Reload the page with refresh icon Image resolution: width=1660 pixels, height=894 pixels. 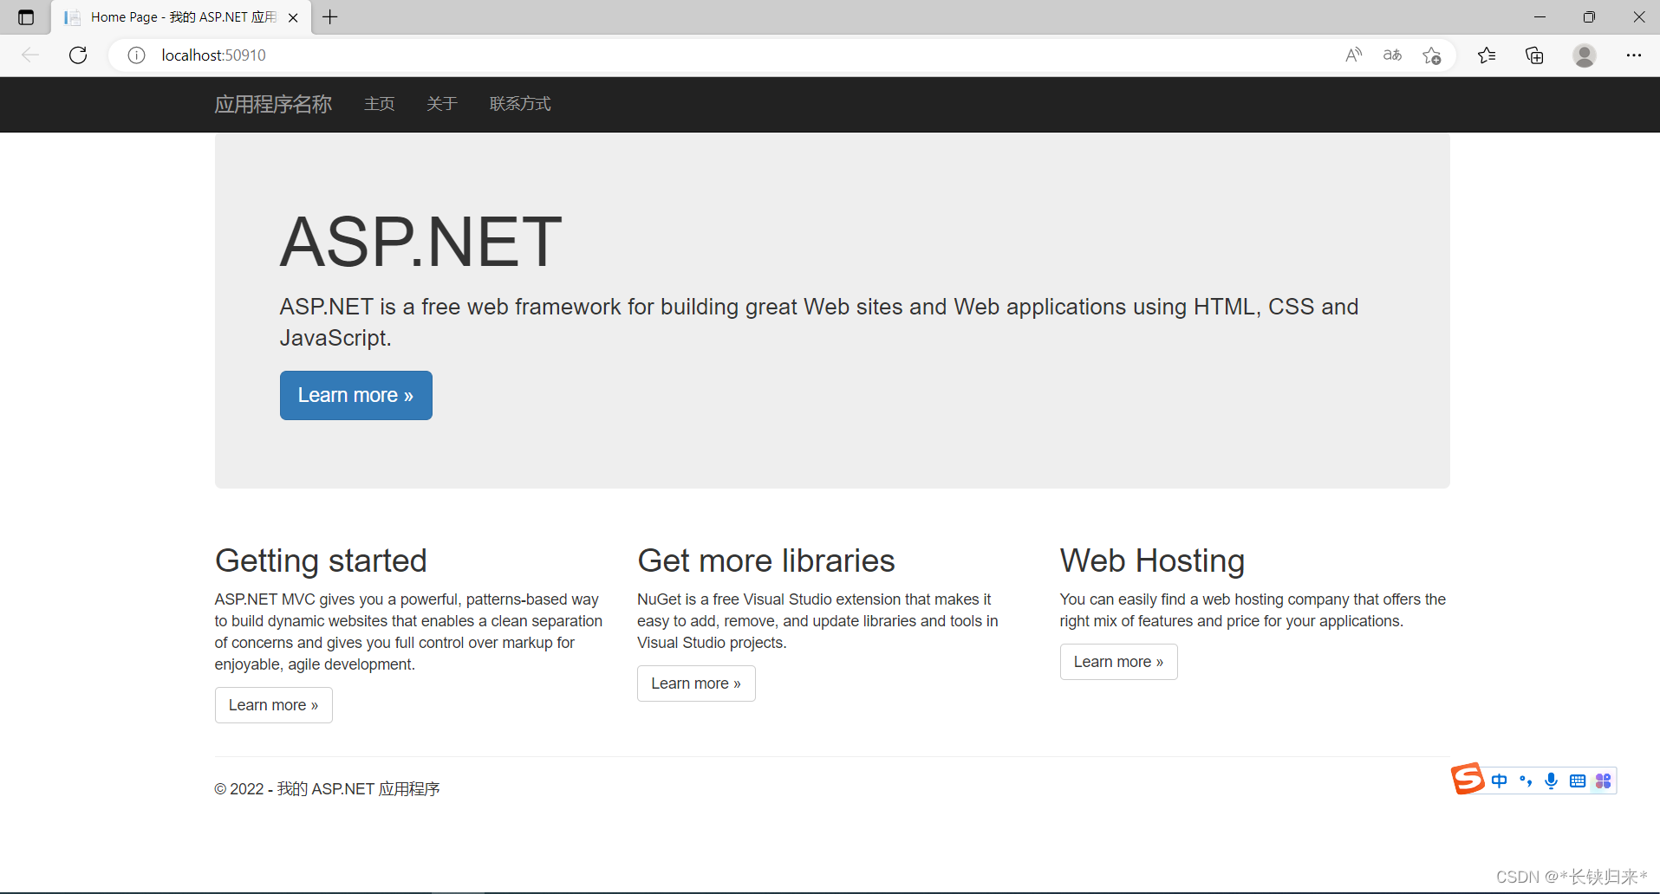pyautogui.click(x=78, y=55)
